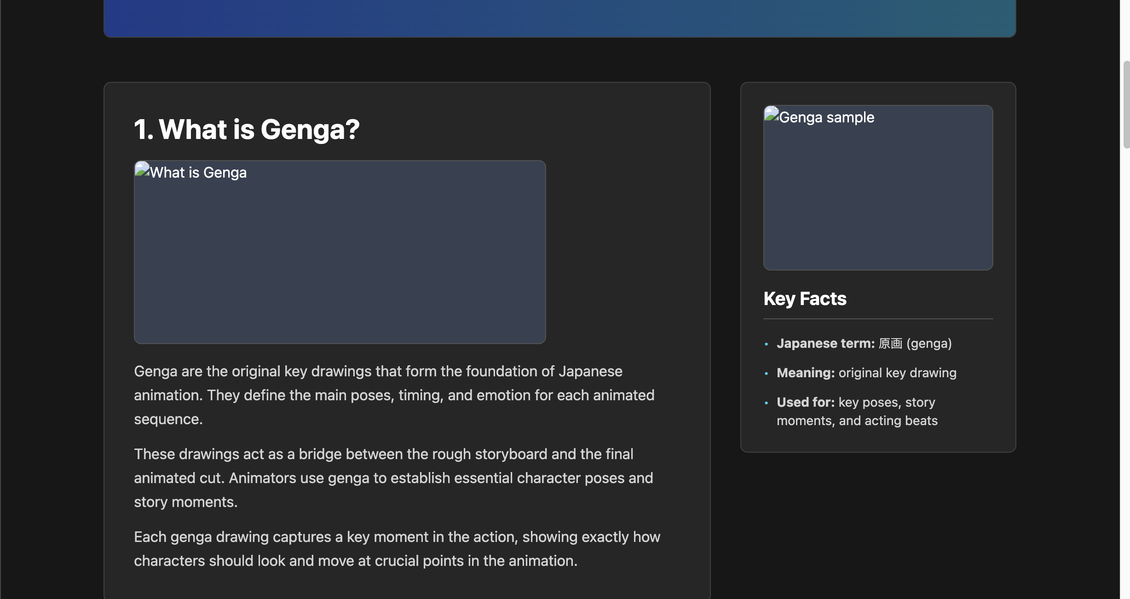Image resolution: width=1130 pixels, height=599 pixels.
Task: Click the Meaning: original key drawing item
Action: click(866, 373)
